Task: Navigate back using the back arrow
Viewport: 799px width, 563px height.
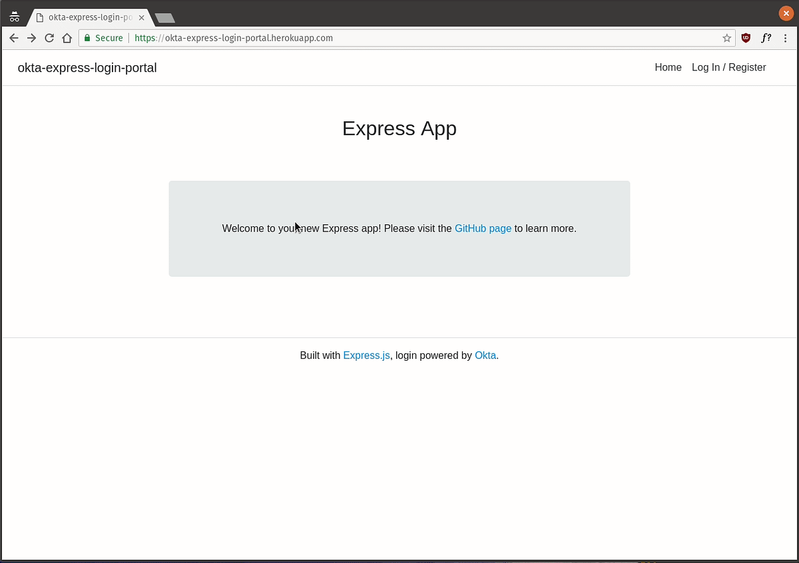Action: pos(14,38)
